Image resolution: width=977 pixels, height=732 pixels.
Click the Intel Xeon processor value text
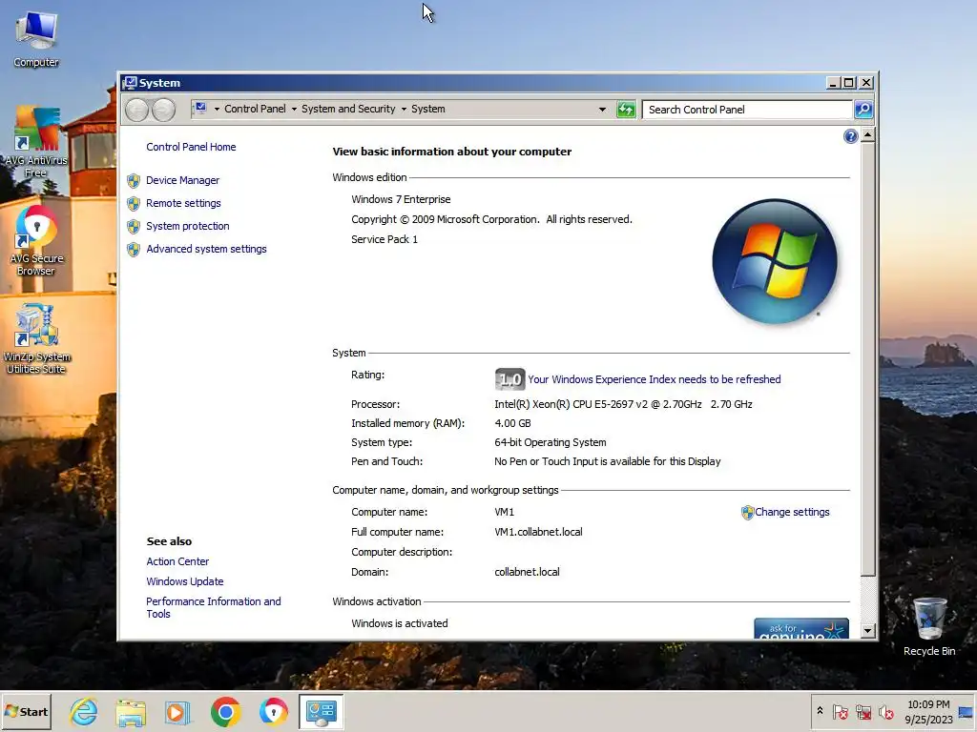coord(623,404)
